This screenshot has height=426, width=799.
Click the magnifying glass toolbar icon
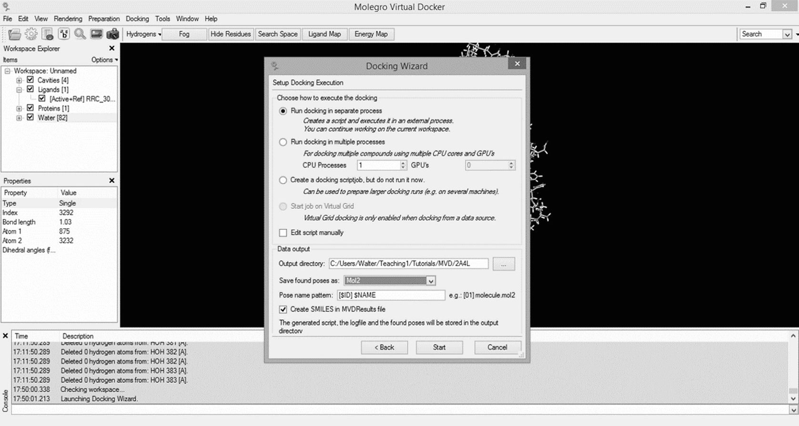click(80, 34)
